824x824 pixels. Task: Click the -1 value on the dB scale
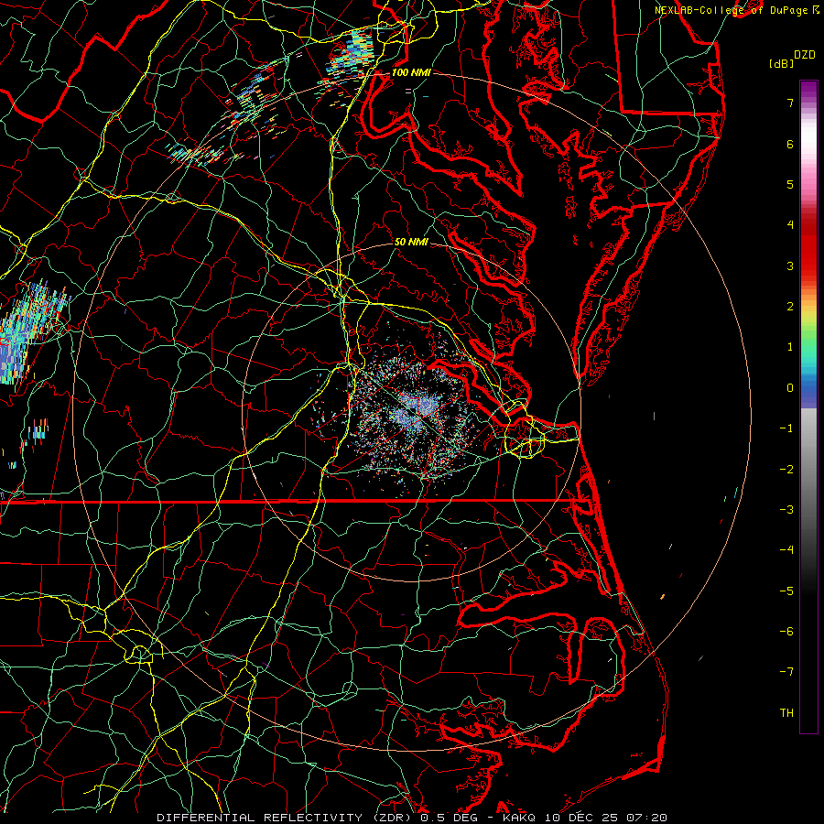click(786, 428)
